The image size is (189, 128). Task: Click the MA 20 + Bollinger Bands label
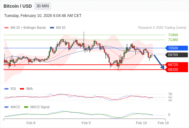click(x=28, y=28)
